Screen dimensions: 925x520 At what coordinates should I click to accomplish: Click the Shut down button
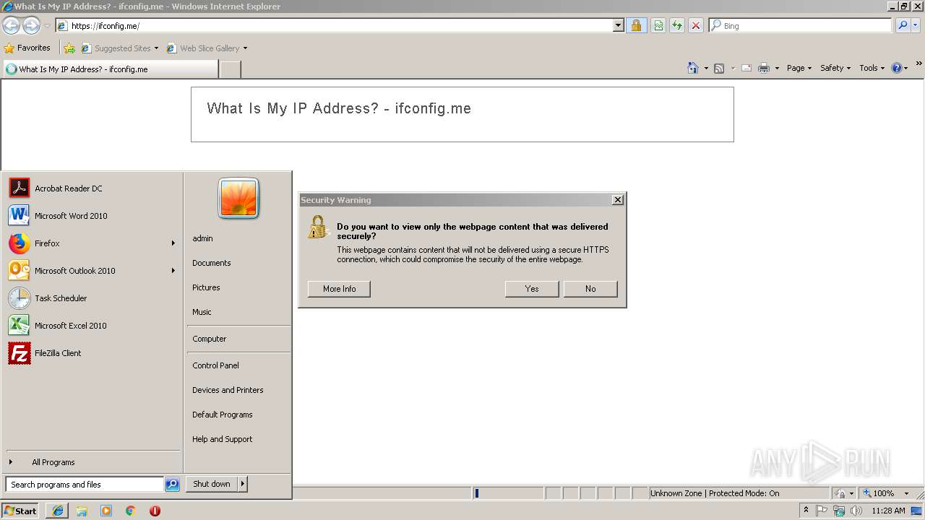coord(212,484)
